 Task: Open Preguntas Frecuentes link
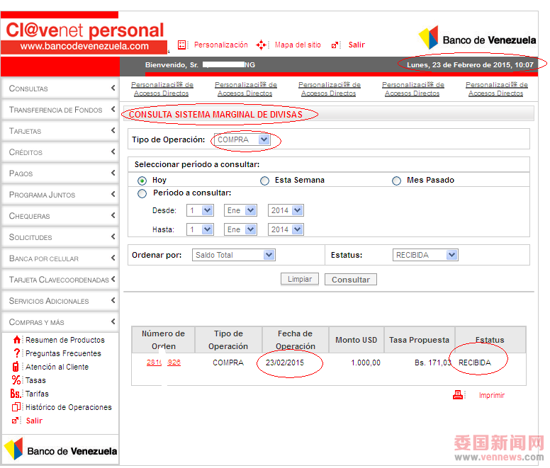coord(64,353)
